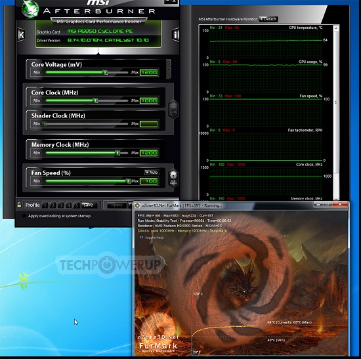Select profile slot 5
Viewport: 361px width, 359px height.
coord(77,205)
